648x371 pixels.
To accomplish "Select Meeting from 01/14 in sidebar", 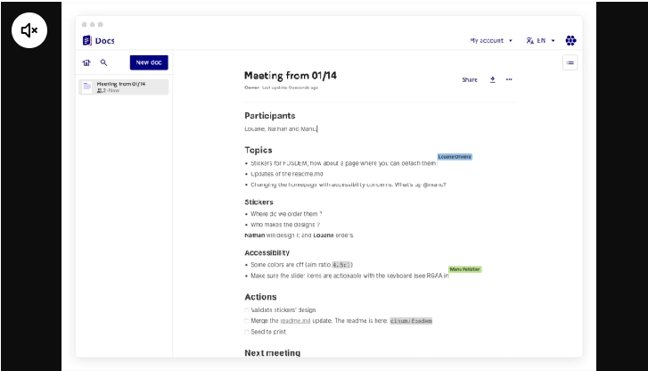I will click(x=124, y=87).
